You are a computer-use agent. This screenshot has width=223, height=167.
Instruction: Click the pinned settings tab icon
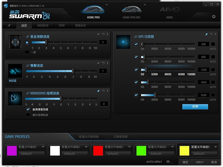pyautogui.click(x=9, y=25)
